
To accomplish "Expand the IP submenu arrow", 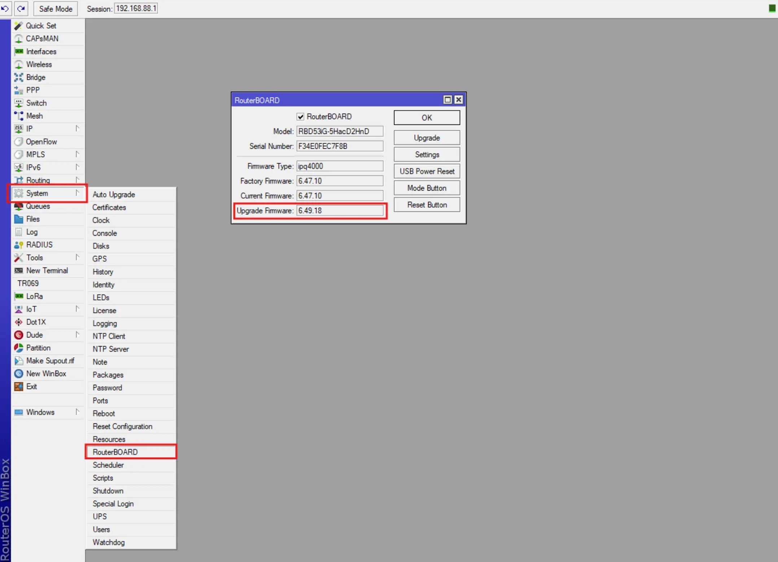I will click(x=77, y=128).
